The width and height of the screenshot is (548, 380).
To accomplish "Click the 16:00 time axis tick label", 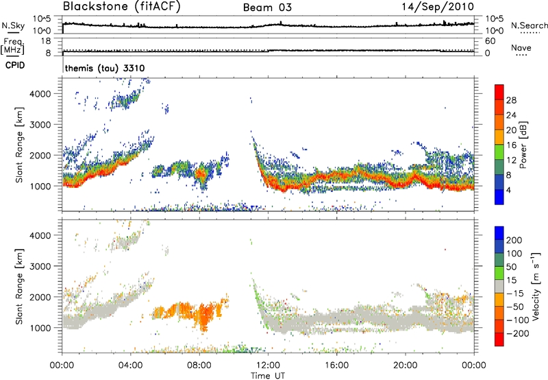I will point(336,366).
